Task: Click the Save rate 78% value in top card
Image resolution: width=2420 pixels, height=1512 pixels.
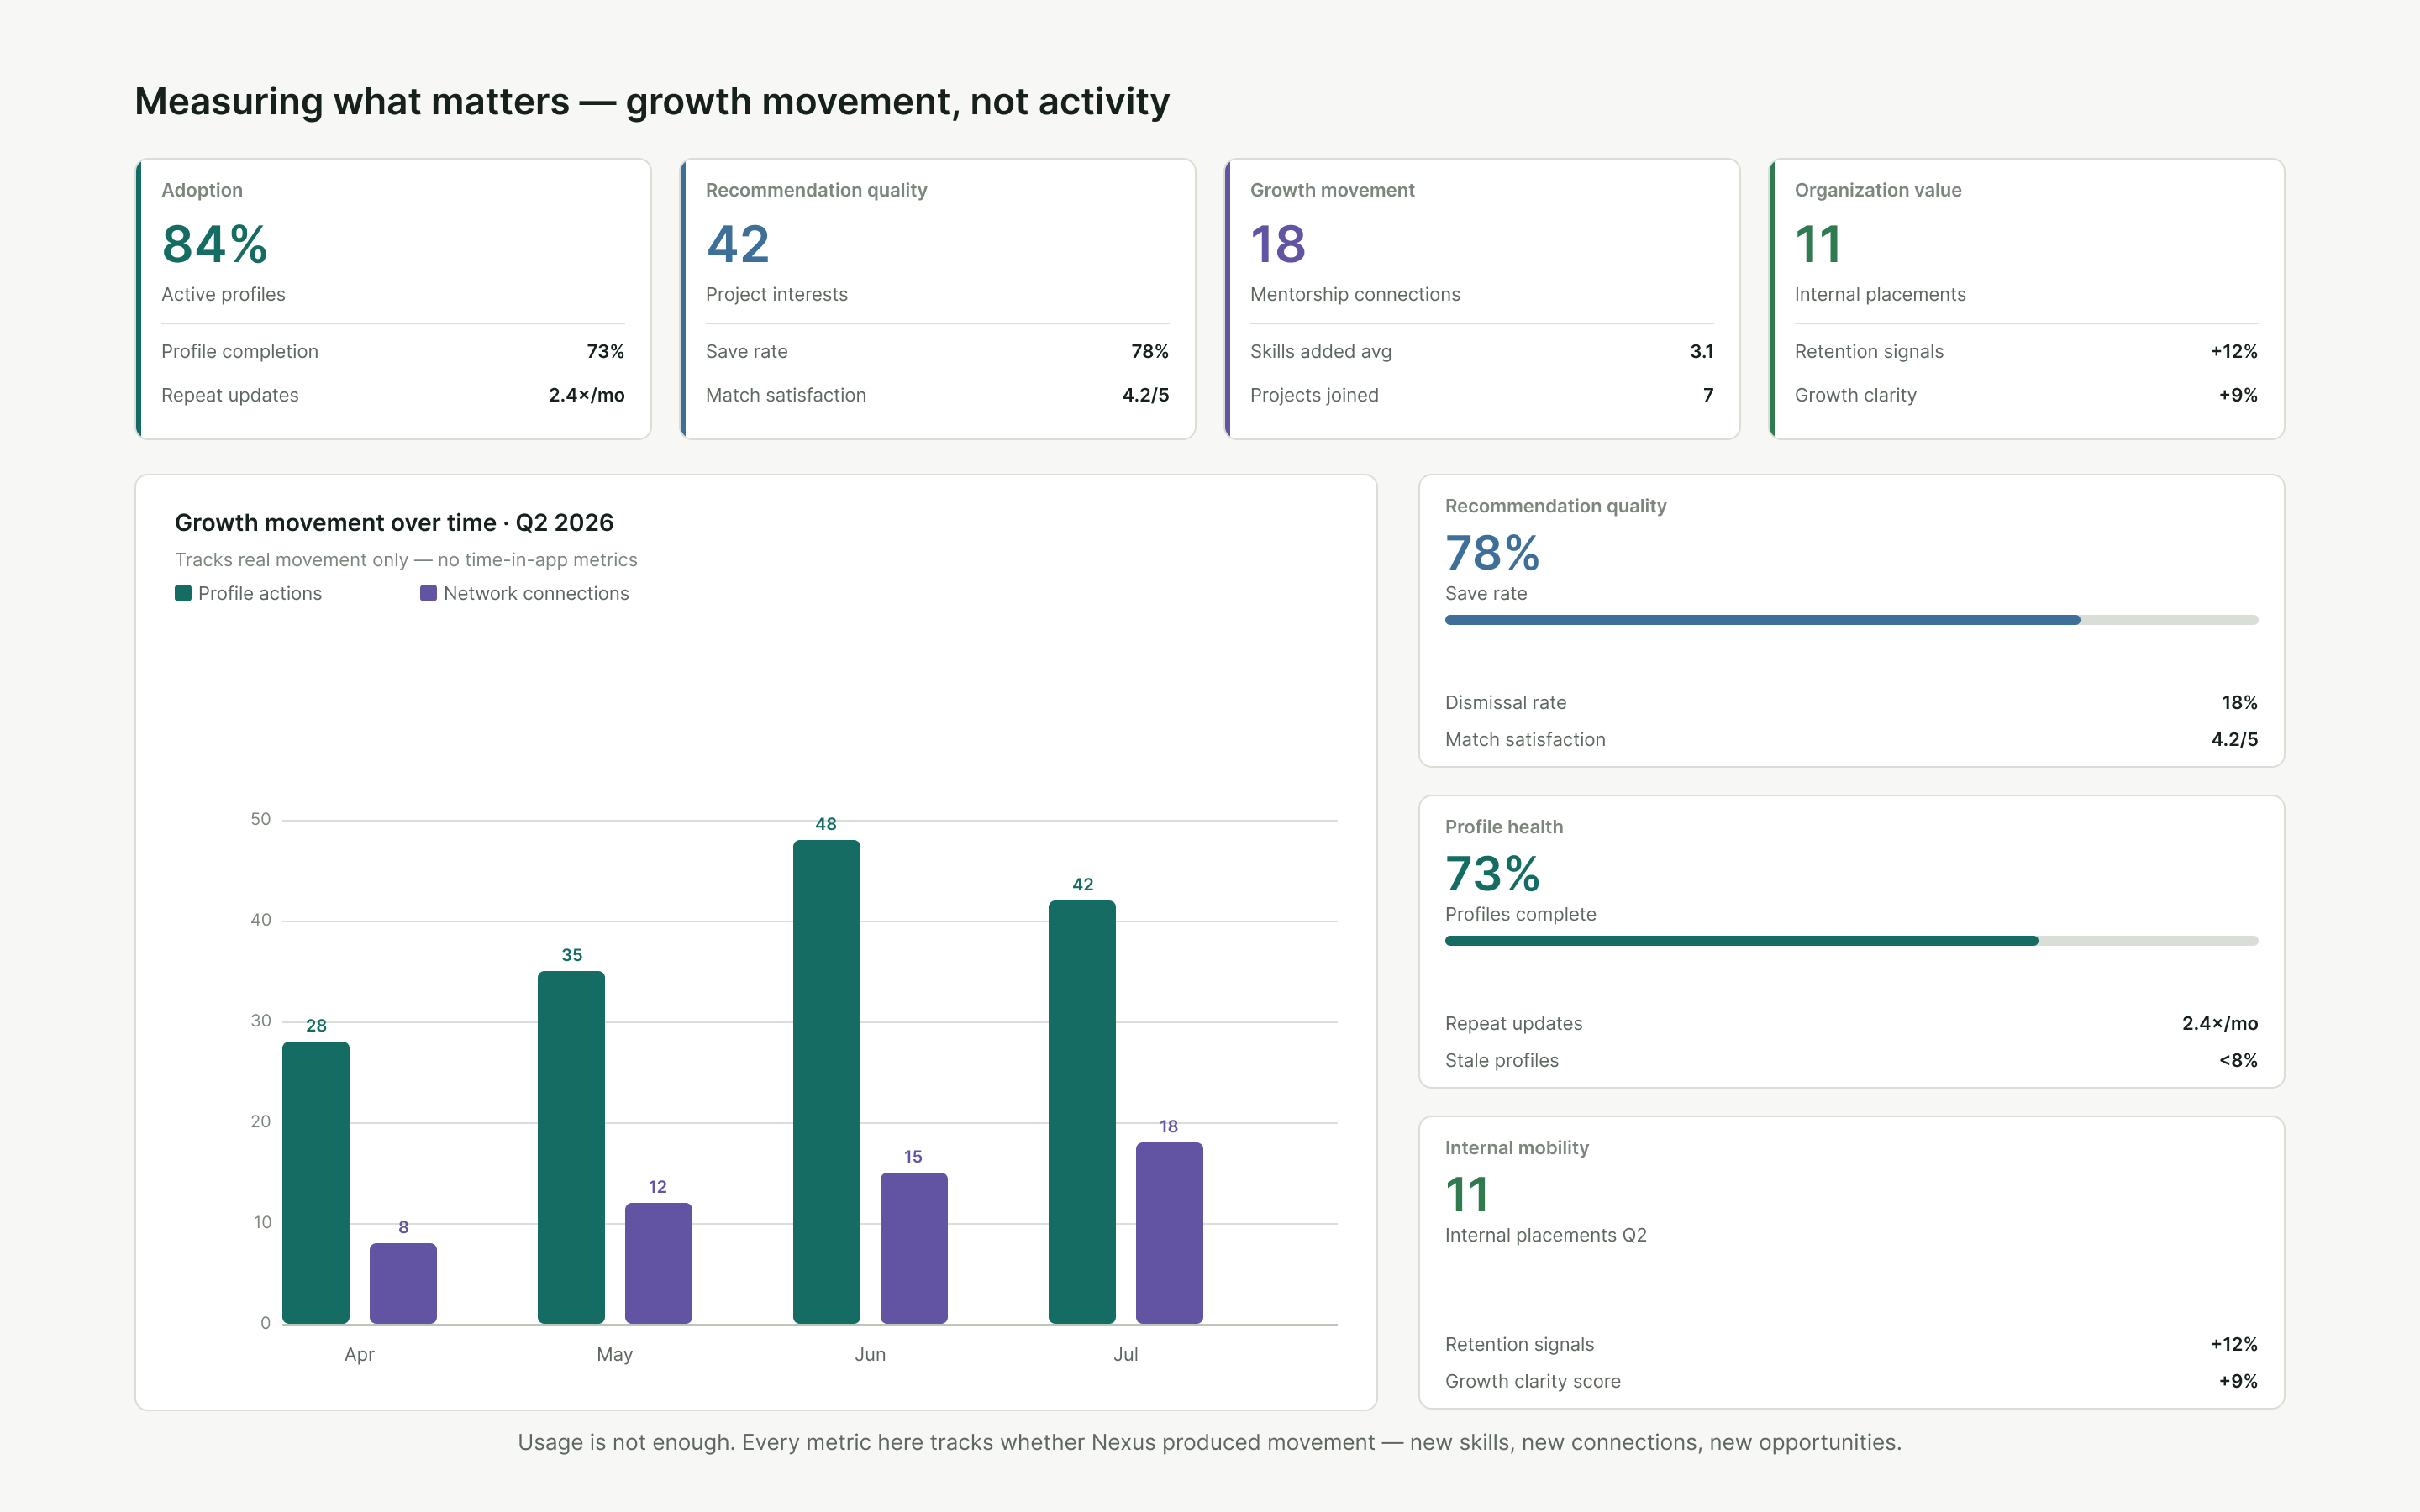Action: [1150, 351]
